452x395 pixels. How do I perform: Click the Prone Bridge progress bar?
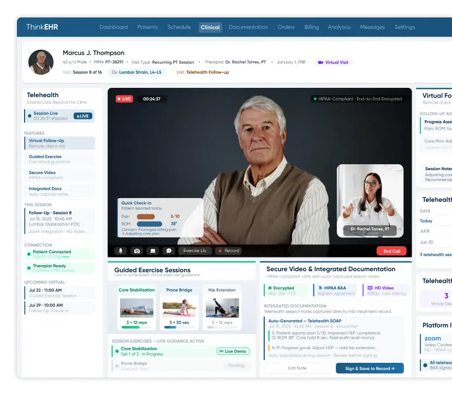(x=179, y=327)
